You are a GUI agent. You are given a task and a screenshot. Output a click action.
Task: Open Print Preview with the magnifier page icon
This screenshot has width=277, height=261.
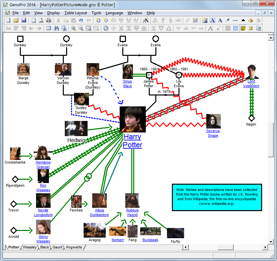pos(41,20)
